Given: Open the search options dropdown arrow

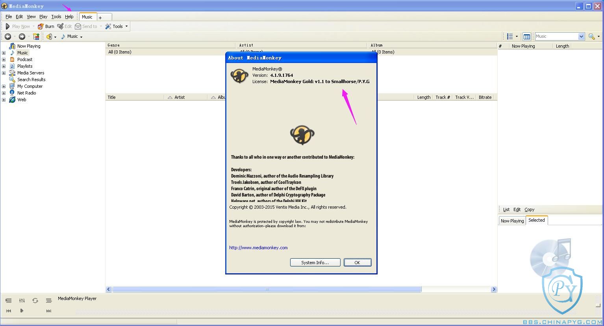Looking at the screenshot, I should tap(598, 37).
